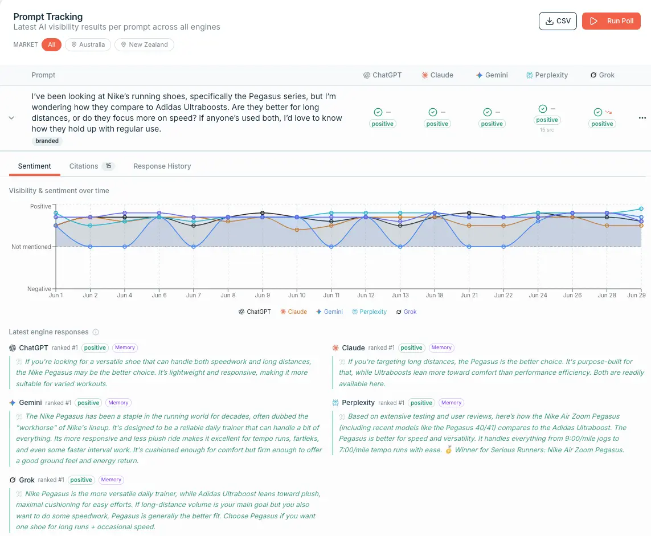Toggle ChatGPT series in chart legend
The height and width of the screenshot is (536, 651).
tap(255, 312)
